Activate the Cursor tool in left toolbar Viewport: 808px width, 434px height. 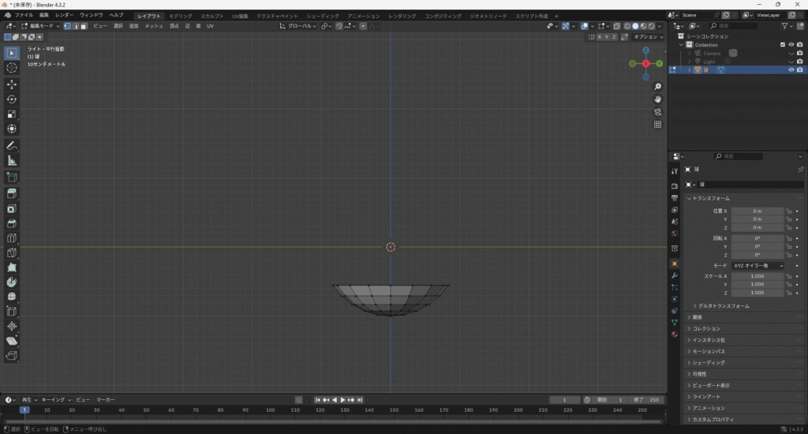[x=11, y=68]
